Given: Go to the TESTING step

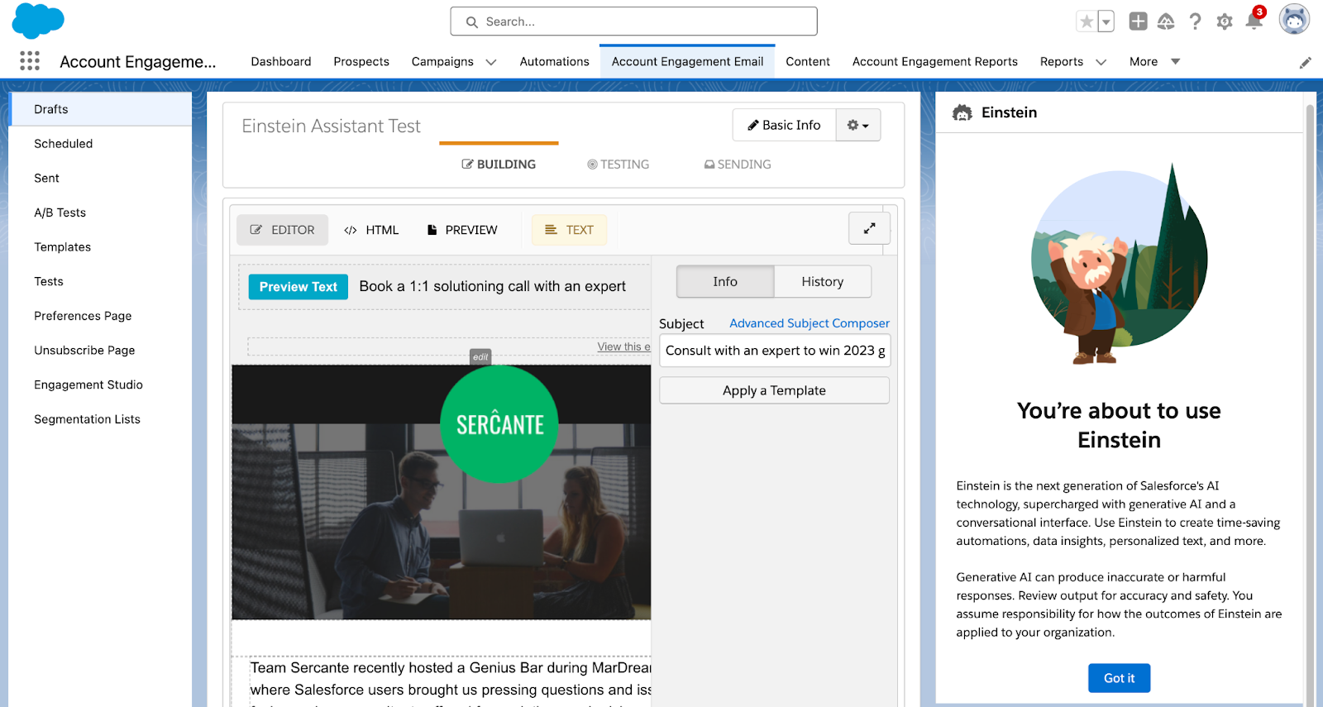Looking at the screenshot, I should pos(619,164).
